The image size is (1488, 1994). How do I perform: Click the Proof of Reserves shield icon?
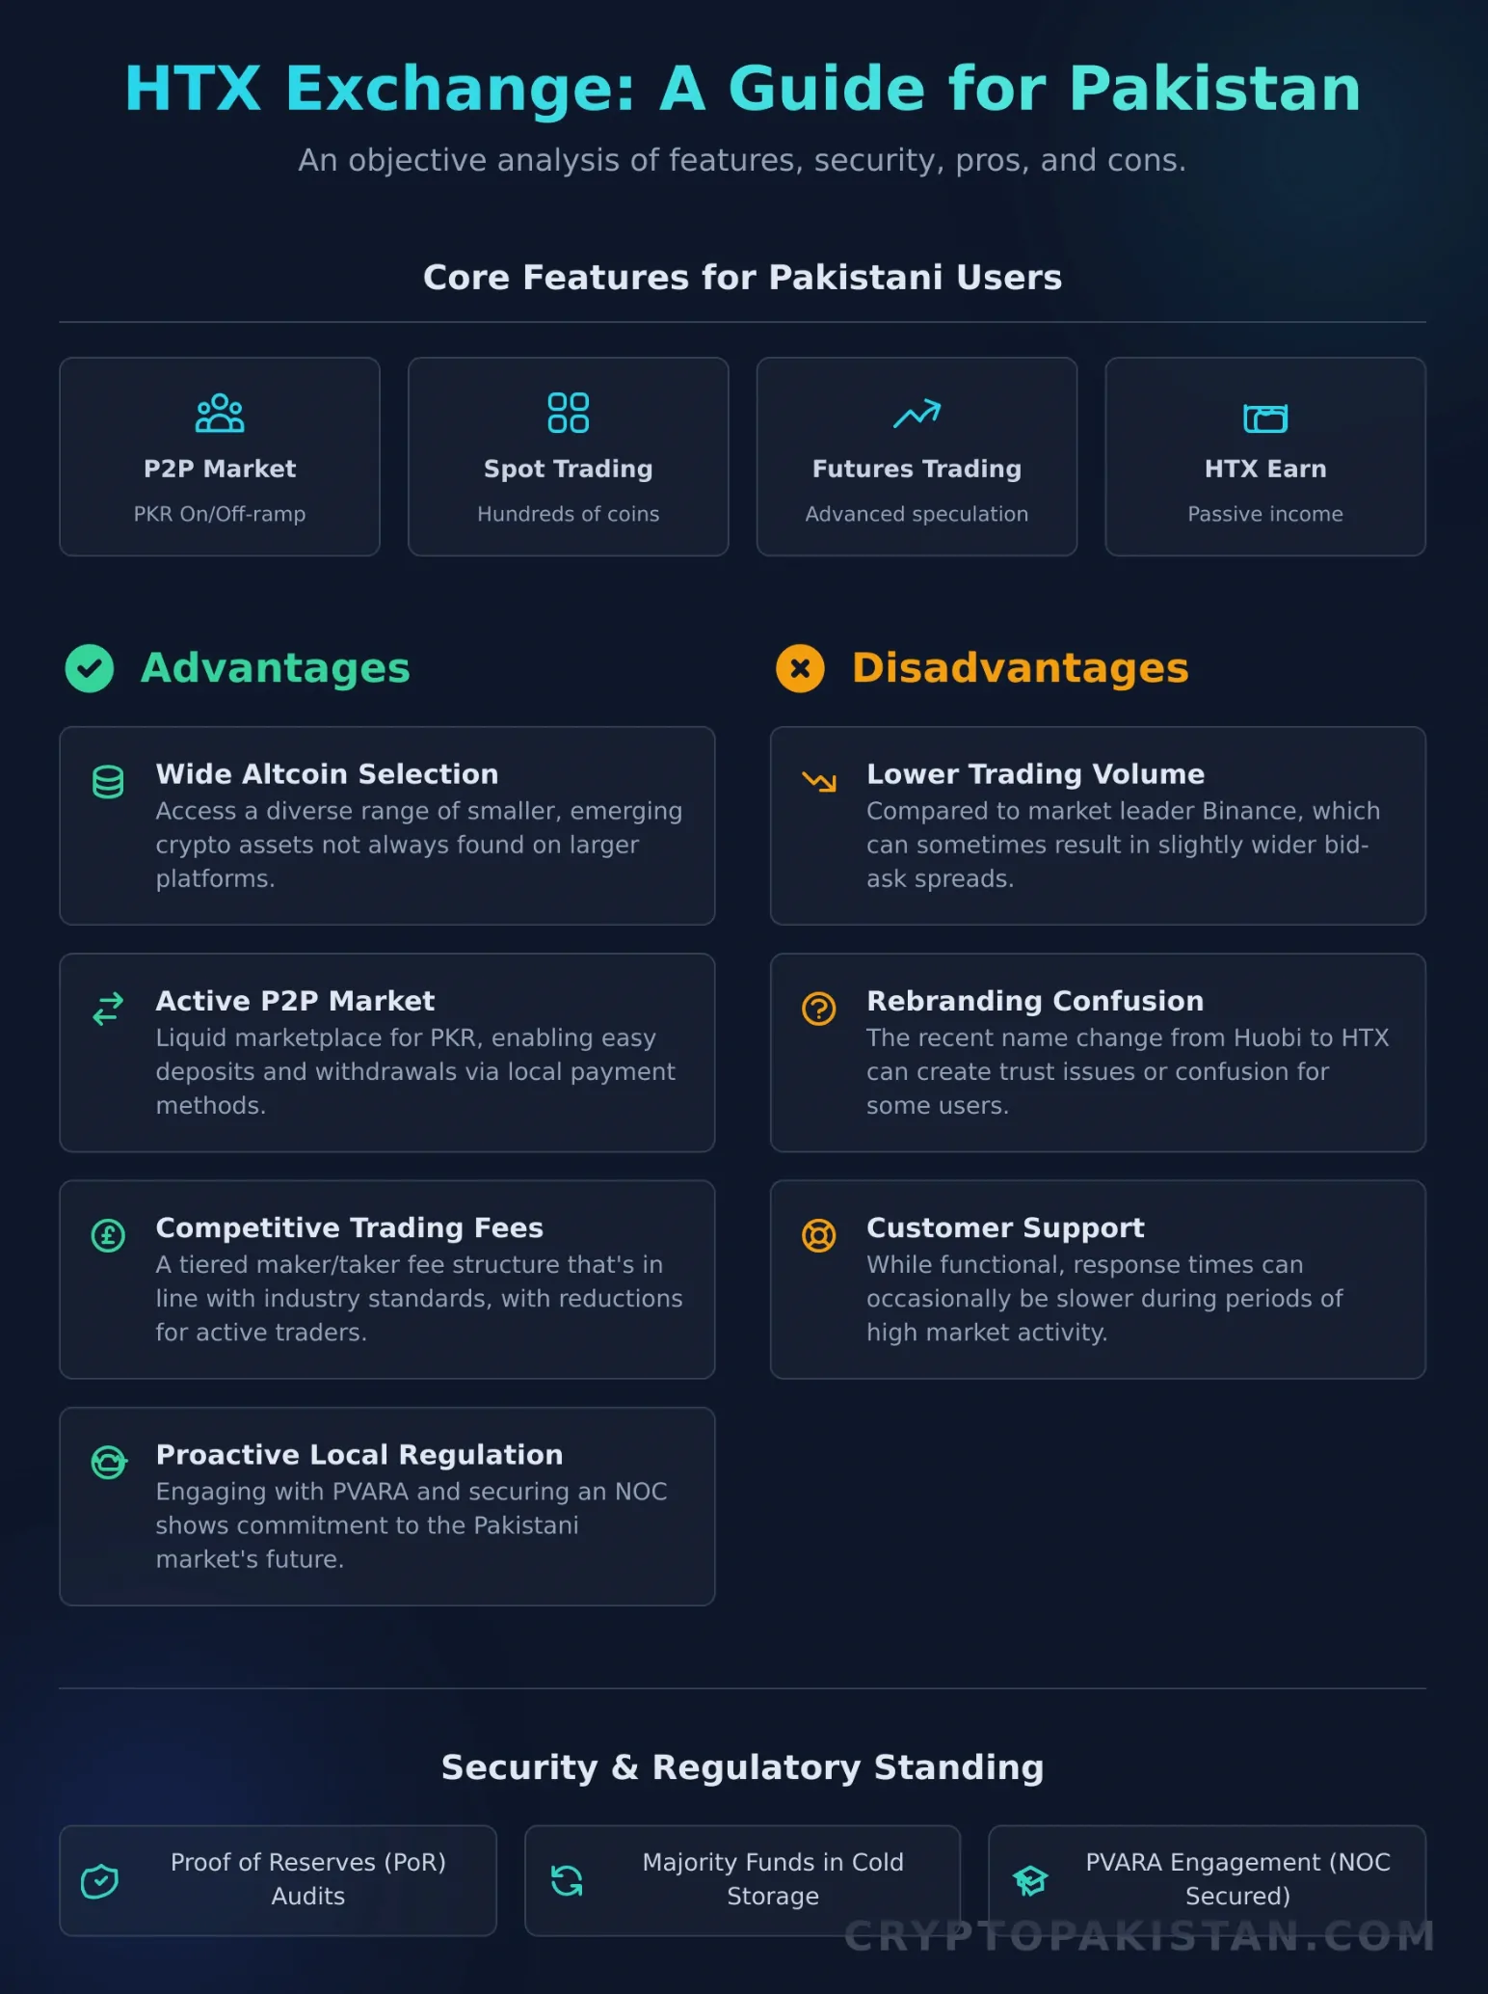click(x=100, y=1881)
